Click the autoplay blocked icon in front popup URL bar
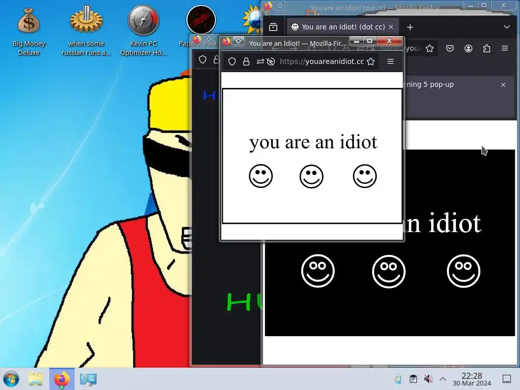Viewport: 520px width, 390px height. 271,61
